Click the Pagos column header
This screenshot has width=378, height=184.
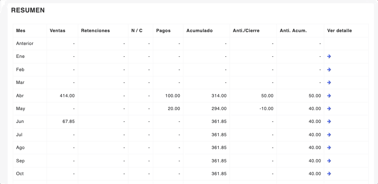point(163,31)
